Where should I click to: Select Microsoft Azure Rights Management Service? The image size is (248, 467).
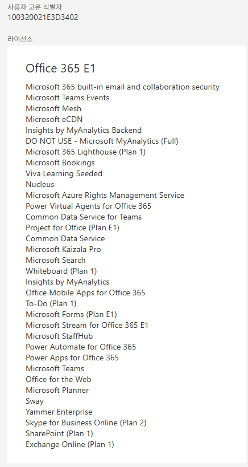[105, 196]
